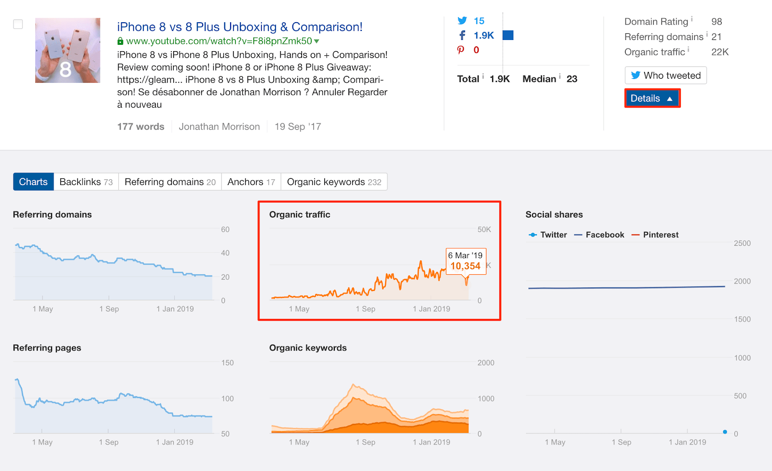Screen dimensions: 772x471
Task: Click the info icon next to Total
Action: (x=483, y=76)
